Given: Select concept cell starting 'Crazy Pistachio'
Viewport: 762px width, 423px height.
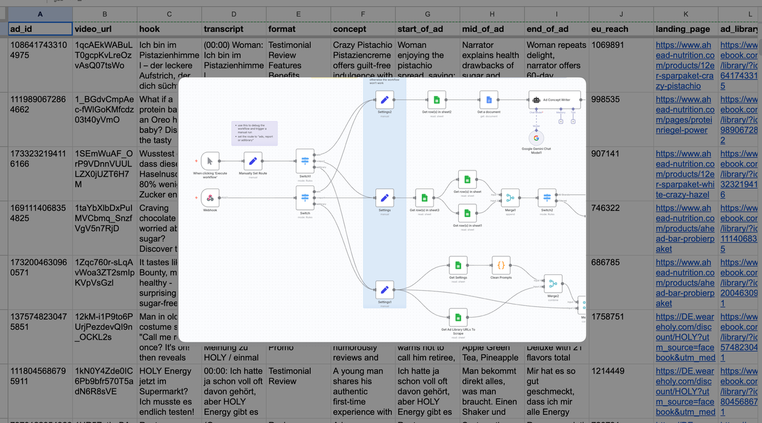Looking at the screenshot, I should point(363,58).
